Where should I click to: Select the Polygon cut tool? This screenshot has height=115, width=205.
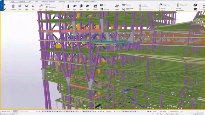[x=164, y=5]
